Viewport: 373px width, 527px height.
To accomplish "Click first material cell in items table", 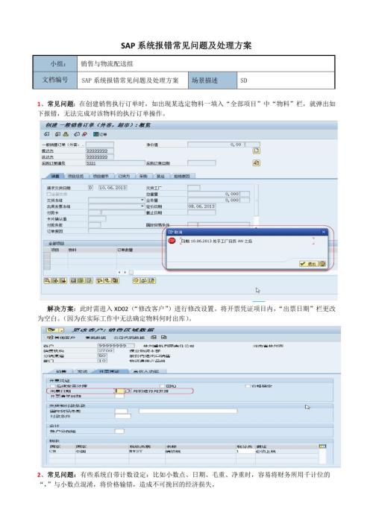I will pos(92,255).
